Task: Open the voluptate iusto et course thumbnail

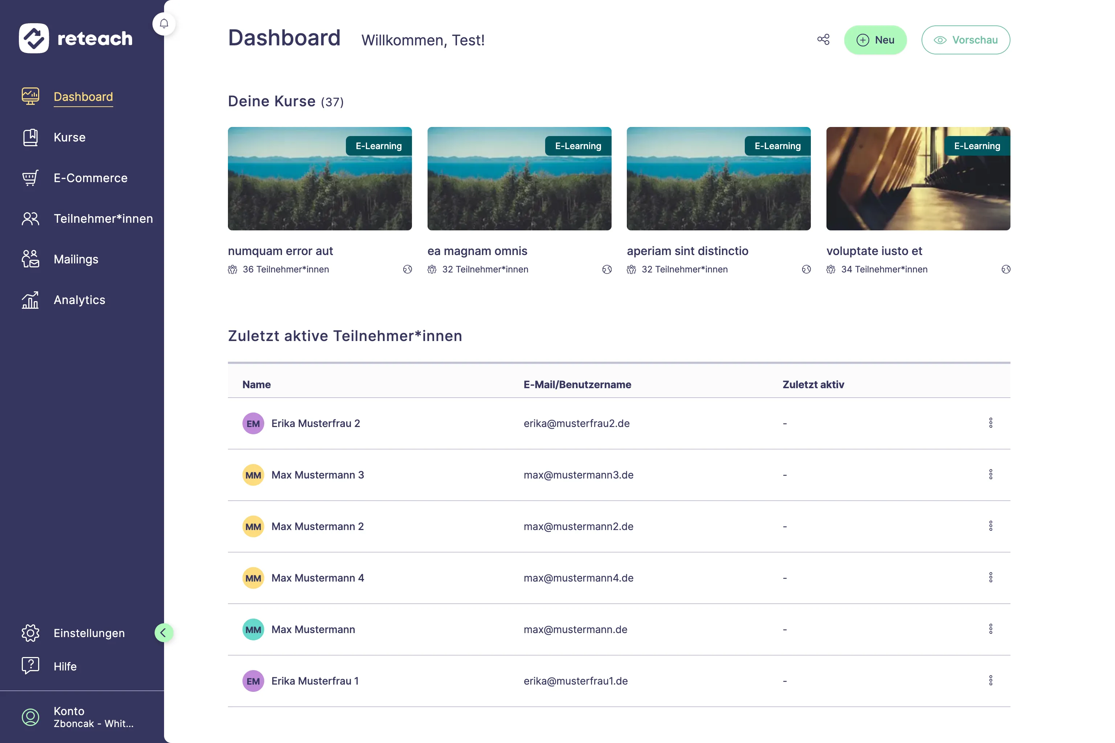Action: [918, 178]
